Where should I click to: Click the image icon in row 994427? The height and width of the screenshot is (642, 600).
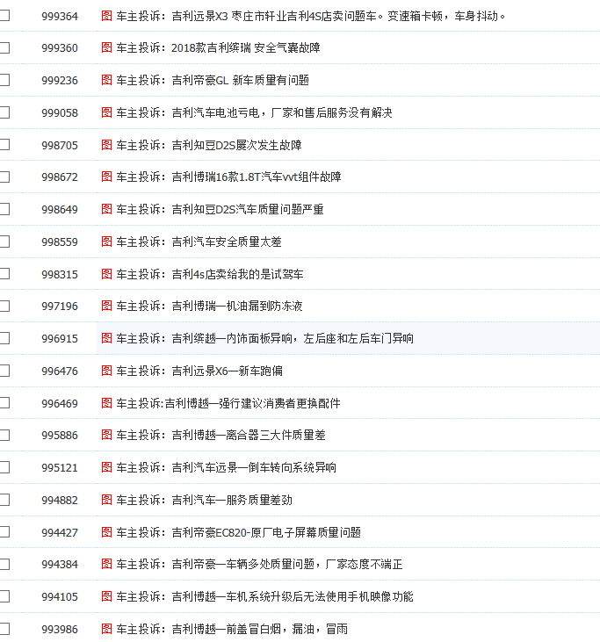(106, 531)
